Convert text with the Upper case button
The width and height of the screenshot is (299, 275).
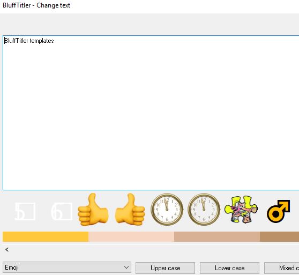point(166,268)
